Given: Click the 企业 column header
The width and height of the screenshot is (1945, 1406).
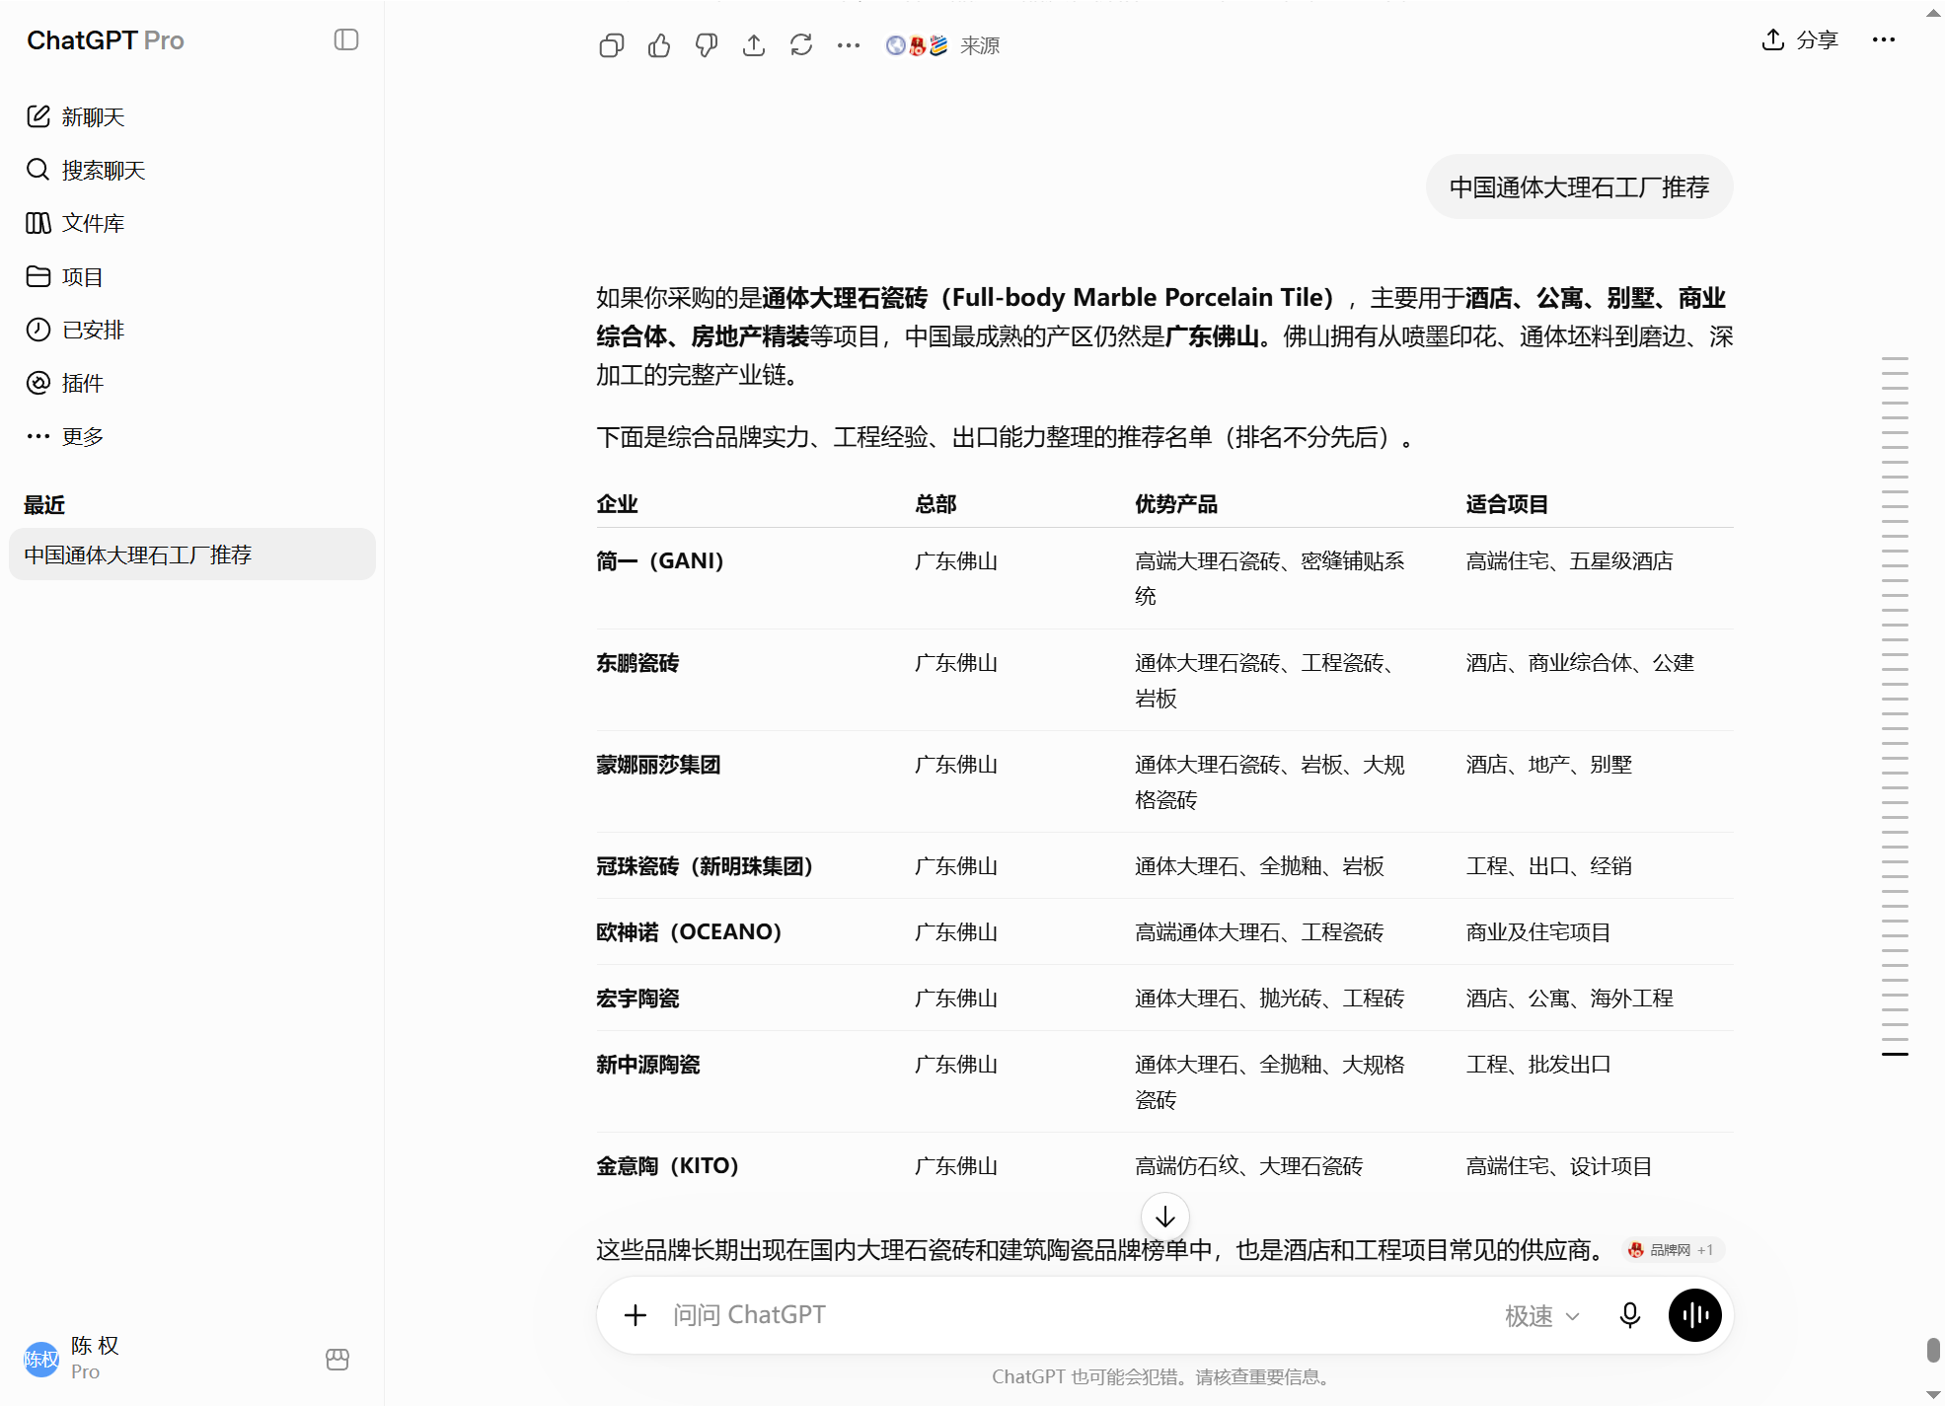Looking at the screenshot, I should [x=617, y=504].
